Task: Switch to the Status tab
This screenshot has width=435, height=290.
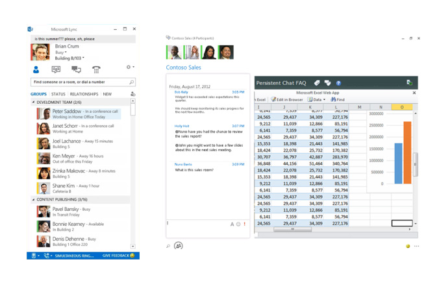Action: [58, 94]
